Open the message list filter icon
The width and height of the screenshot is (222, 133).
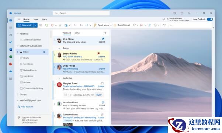pos(105,33)
